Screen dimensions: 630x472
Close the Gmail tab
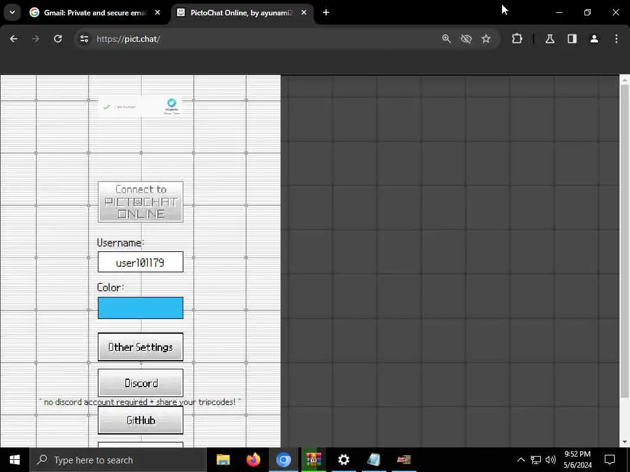pos(157,12)
